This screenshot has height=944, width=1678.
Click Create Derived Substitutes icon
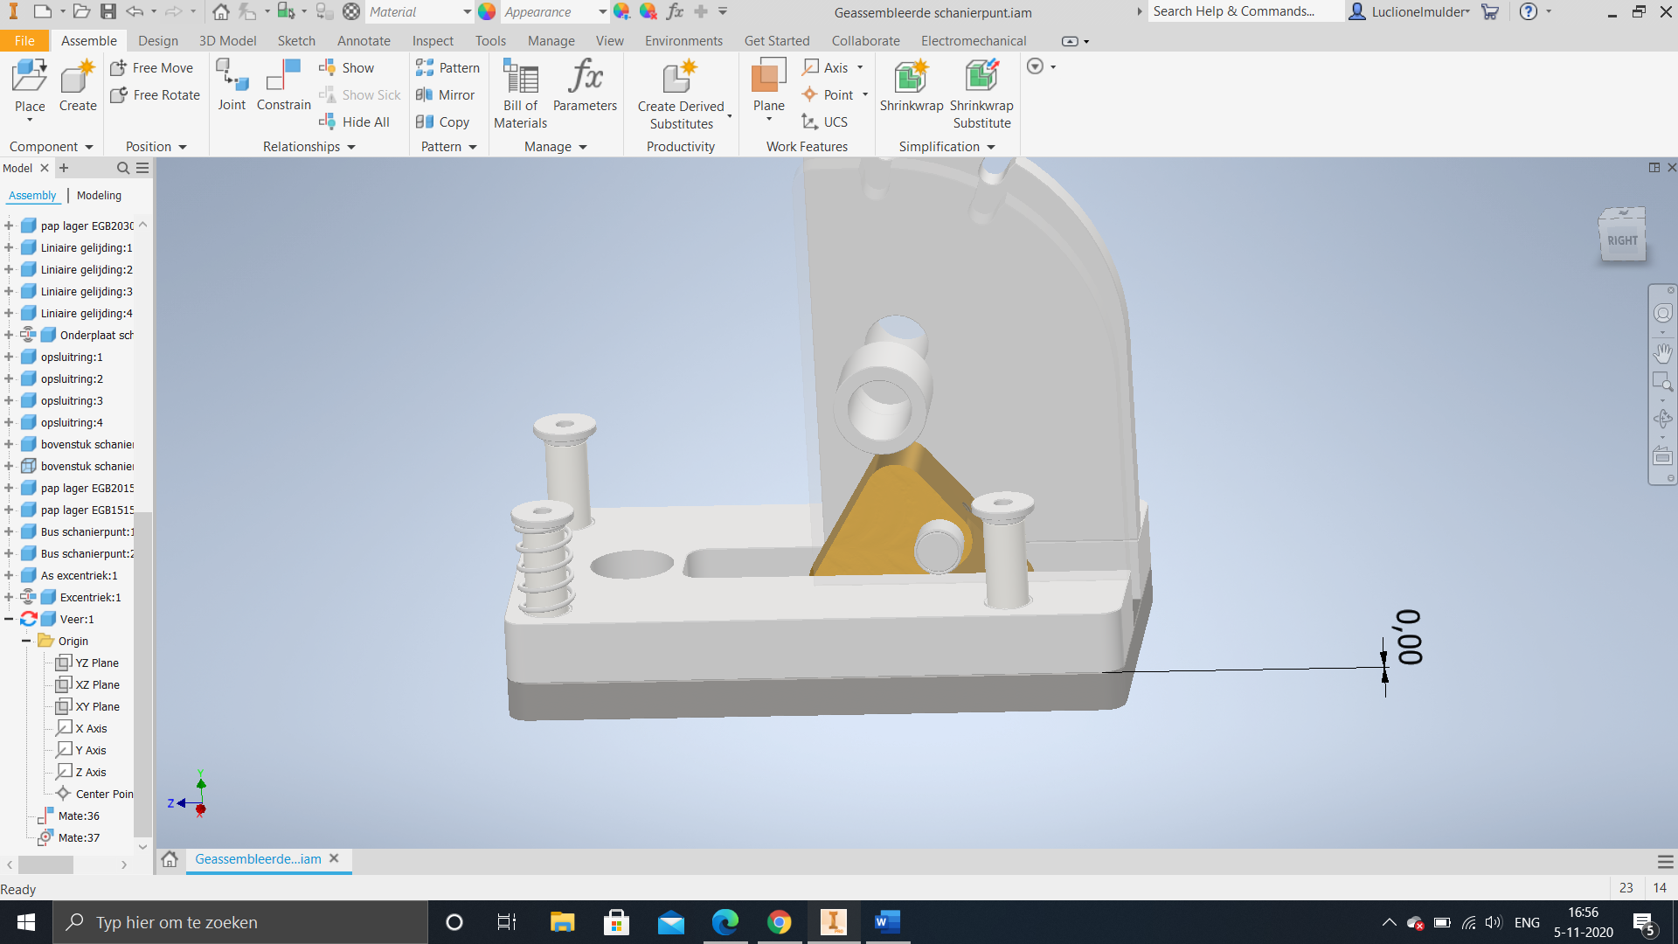[680, 76]
